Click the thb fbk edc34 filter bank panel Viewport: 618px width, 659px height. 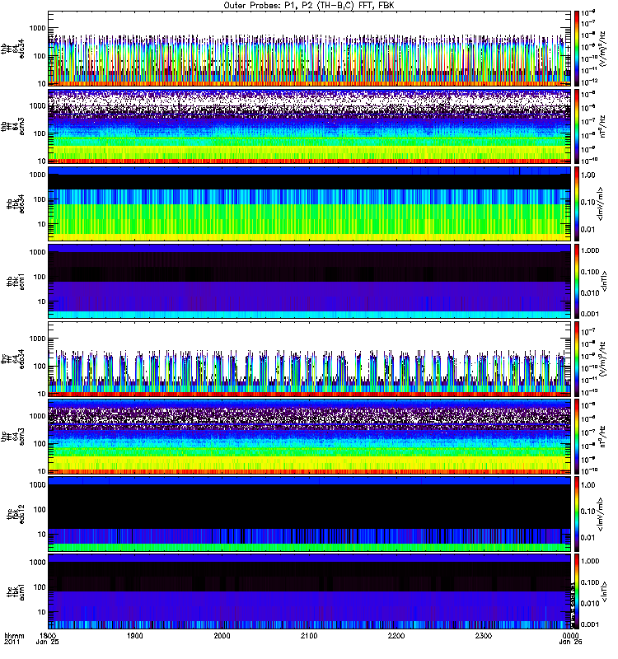(x=310, y=203)
